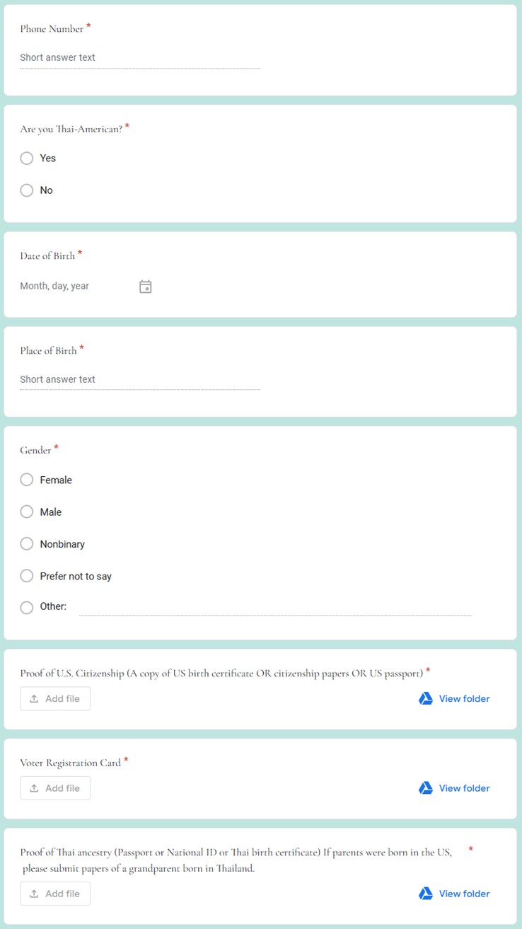Select Yes for Are you Thai-American
This screenshot has height=929, width=522.
[26, 158]
